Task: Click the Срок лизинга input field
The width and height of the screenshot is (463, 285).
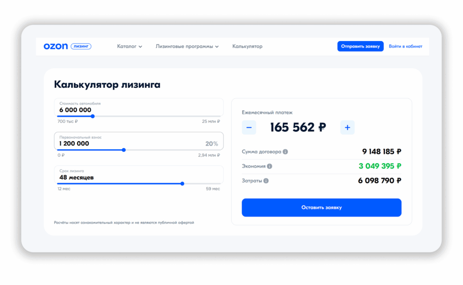Action: (x=136, y=175)
